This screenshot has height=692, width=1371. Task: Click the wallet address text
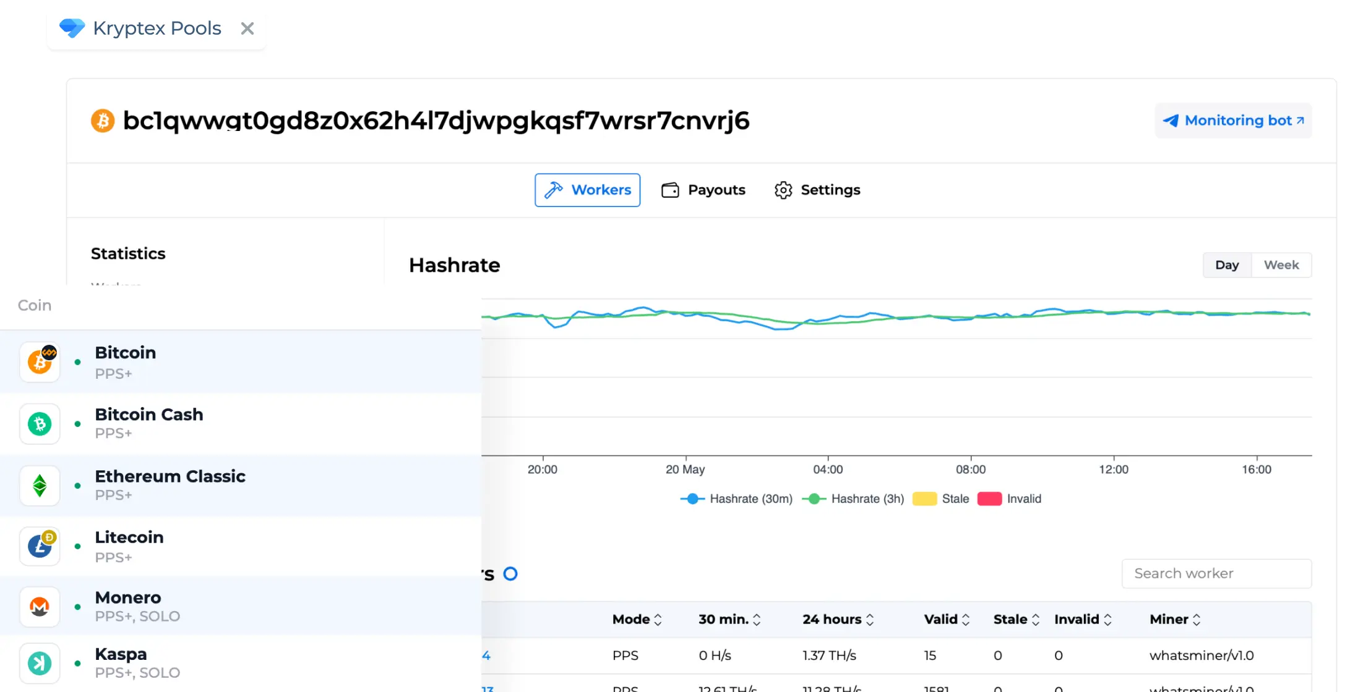point(436,120)
